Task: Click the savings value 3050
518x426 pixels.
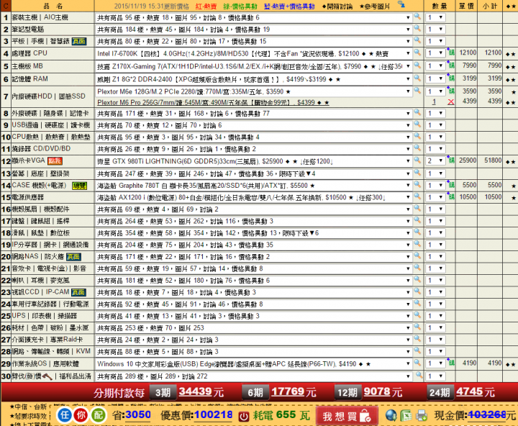Action: [138, 414]
